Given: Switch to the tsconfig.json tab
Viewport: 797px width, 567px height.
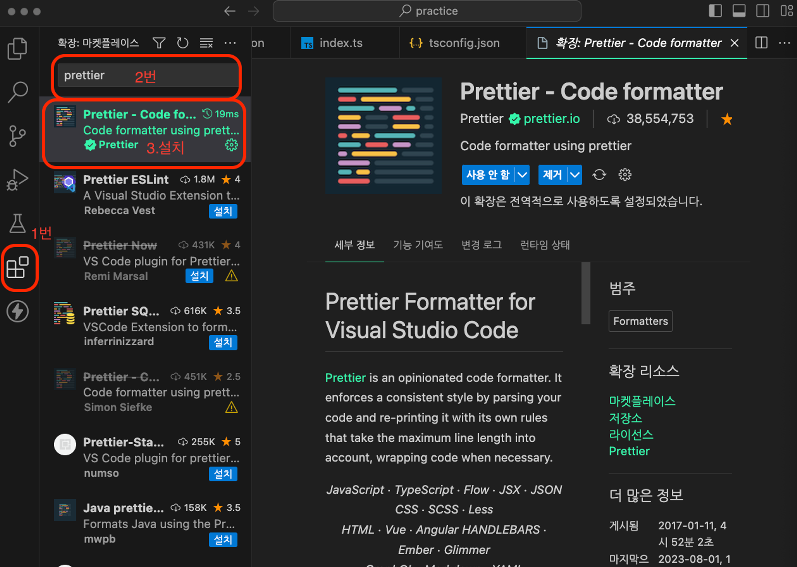Looking at the screenshot, I should [x=455, y=43].
